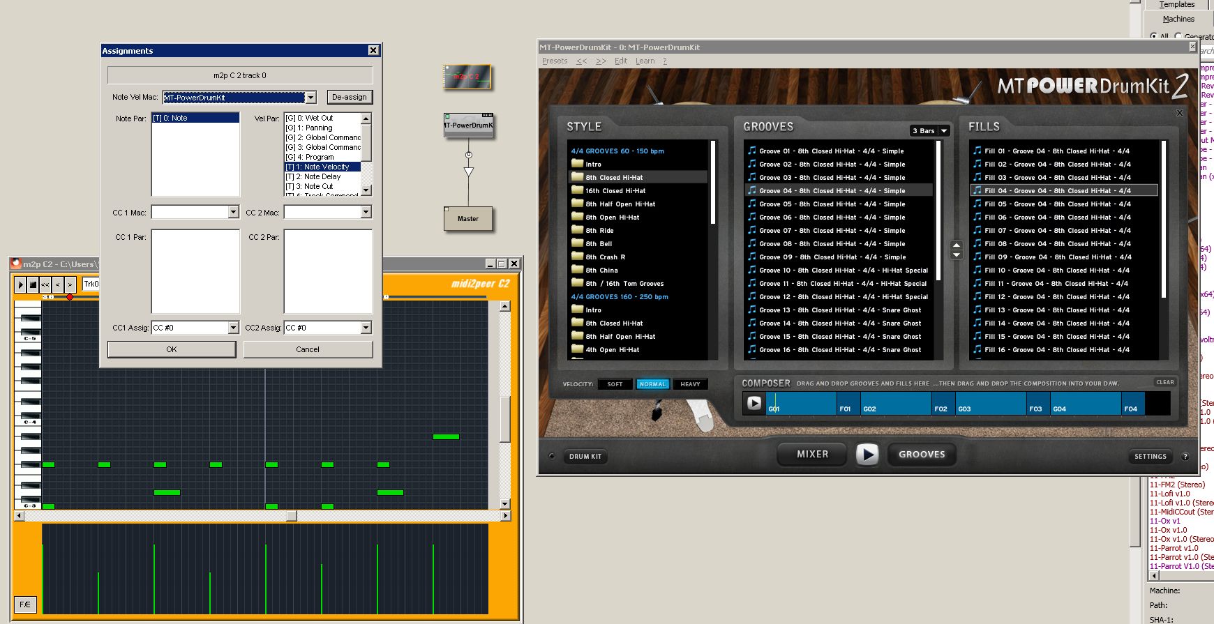Screen dimensions: 1214x624
Task: Open the Drum Kit view
Action: 585,456
